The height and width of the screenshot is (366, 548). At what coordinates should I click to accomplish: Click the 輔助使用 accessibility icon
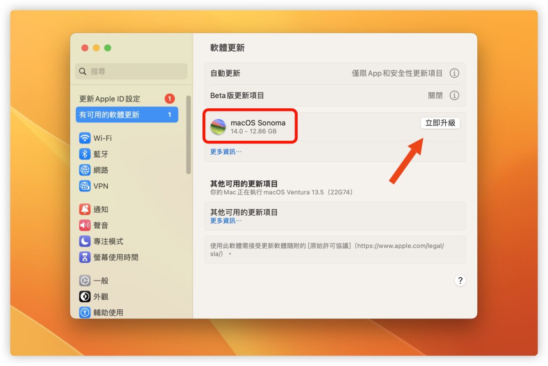84,313
